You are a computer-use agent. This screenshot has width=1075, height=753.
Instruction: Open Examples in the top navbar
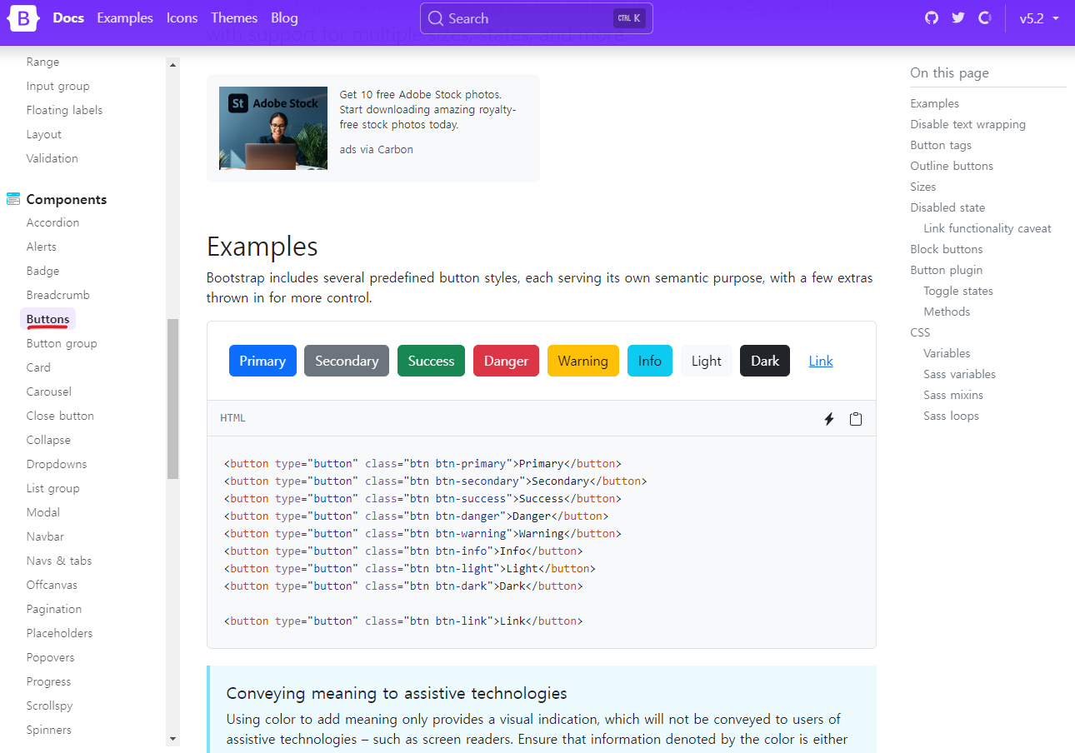click(125, 17)
